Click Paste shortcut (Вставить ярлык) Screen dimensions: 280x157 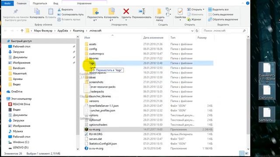tap(69, 19)
